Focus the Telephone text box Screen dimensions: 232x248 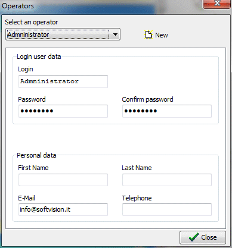(x=167, y=209)
